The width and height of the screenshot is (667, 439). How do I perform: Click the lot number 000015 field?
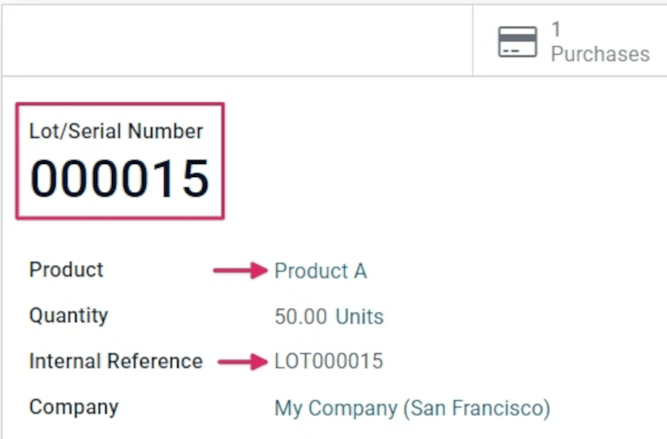pyautogui.click(x=120, y=179)
